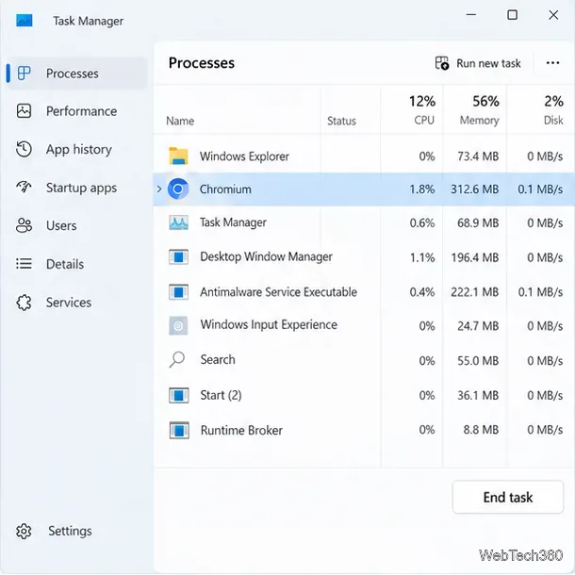
Task: Click the Start (2) process icon
Action: (178, 395)
